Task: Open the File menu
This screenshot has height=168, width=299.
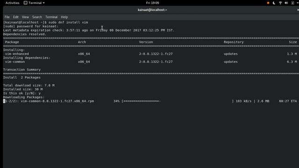Action: pyautogui.click(x=7, y=17)
